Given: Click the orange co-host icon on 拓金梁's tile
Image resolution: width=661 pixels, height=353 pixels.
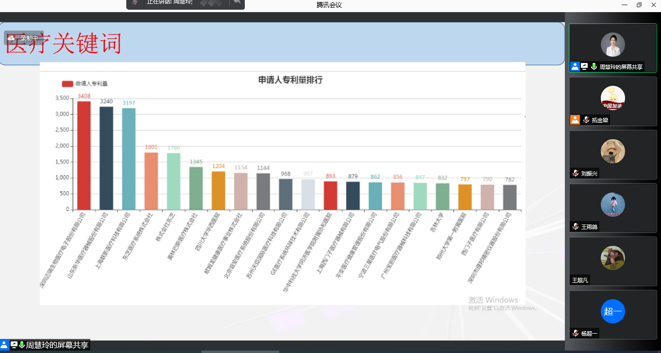Looking at the screenshot, I should click(x=575, y=120).
